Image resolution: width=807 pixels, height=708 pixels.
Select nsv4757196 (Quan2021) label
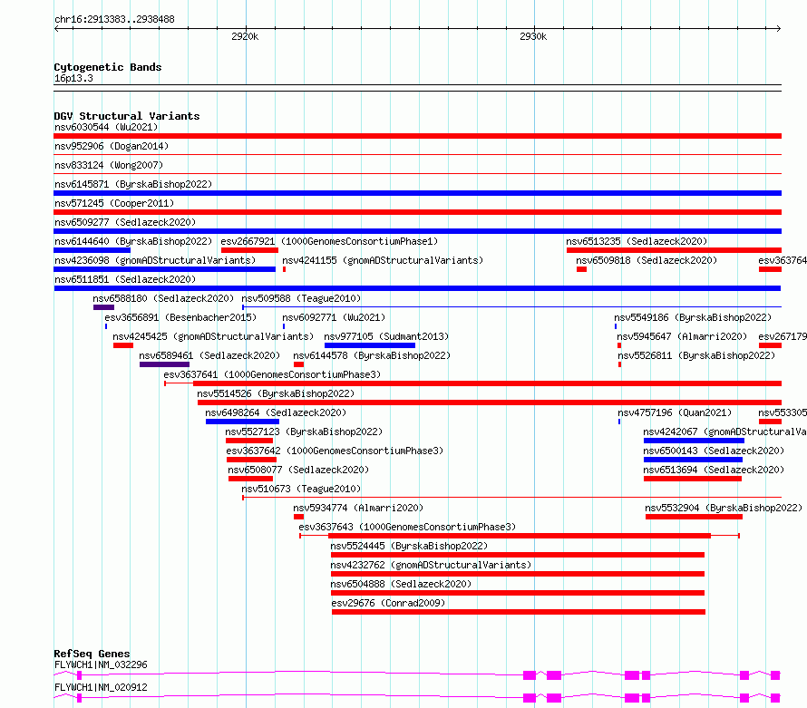point(675,412)
